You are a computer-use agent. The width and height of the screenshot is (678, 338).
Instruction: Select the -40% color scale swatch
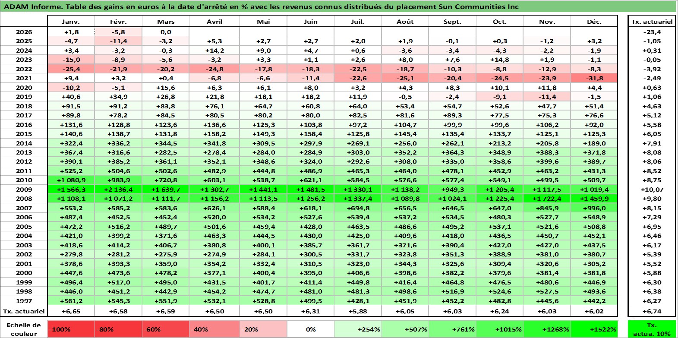pyautogui.click(x=214, y=329)
